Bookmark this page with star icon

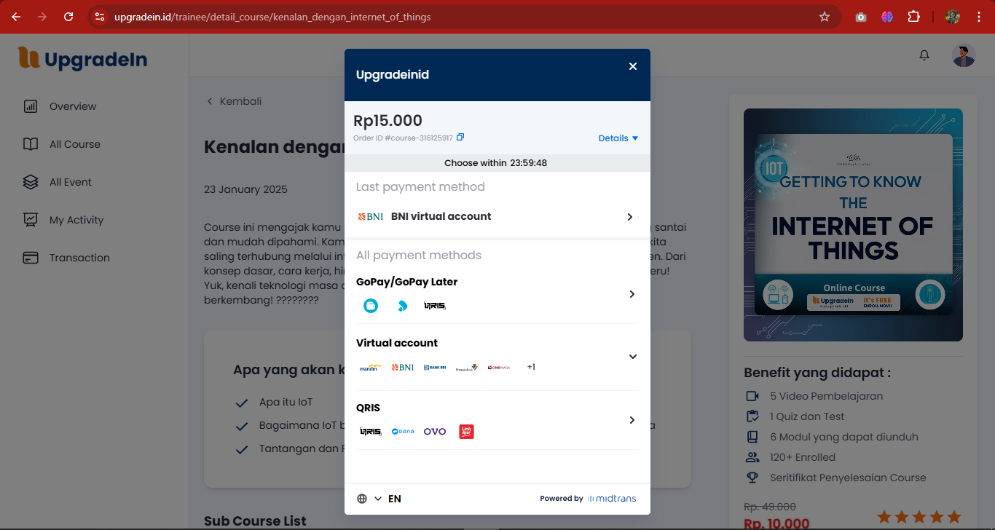coord(825,17)
